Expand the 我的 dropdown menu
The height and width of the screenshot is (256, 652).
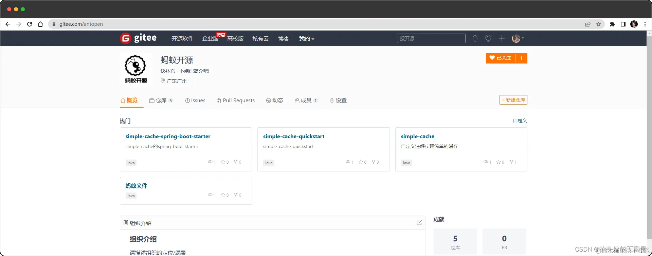point(307,39)
